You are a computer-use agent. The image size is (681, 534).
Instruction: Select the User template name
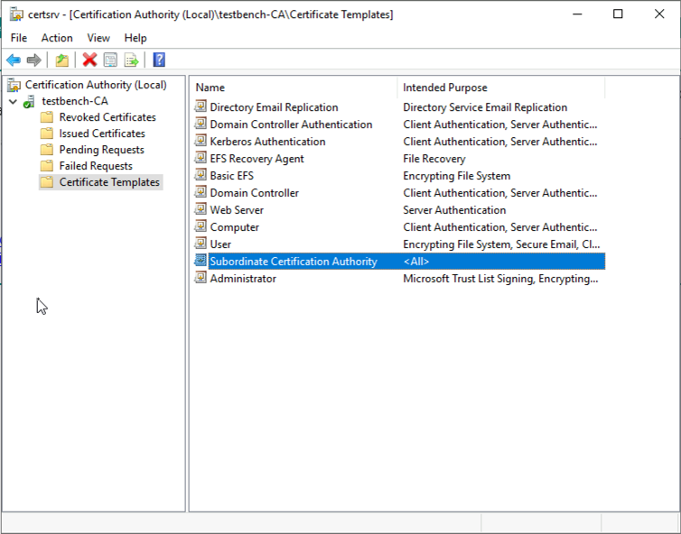point(220,244)
